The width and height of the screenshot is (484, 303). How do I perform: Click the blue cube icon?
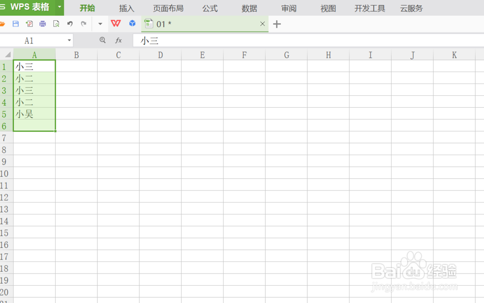pos(133,23)
